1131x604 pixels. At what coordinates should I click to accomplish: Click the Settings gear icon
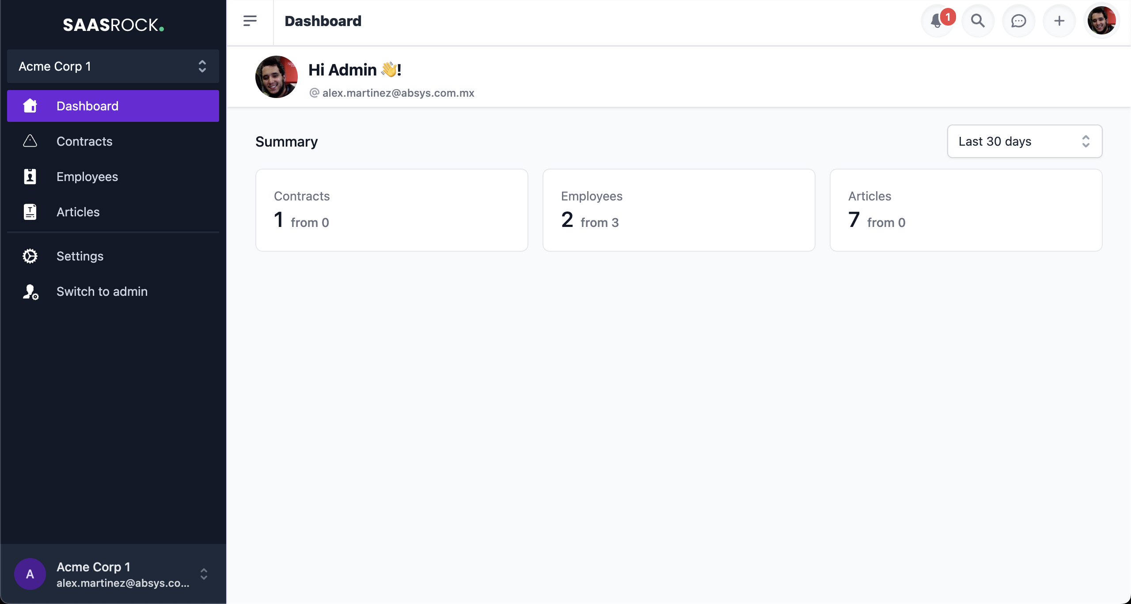[30, 256]
